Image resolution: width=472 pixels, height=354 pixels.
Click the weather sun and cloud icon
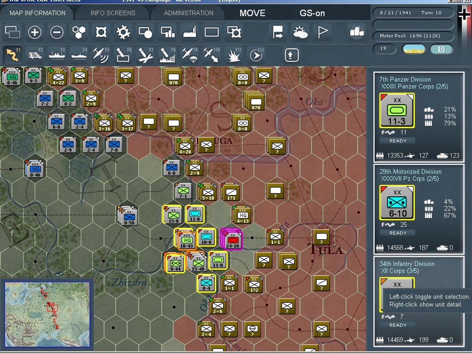[300, 32]
